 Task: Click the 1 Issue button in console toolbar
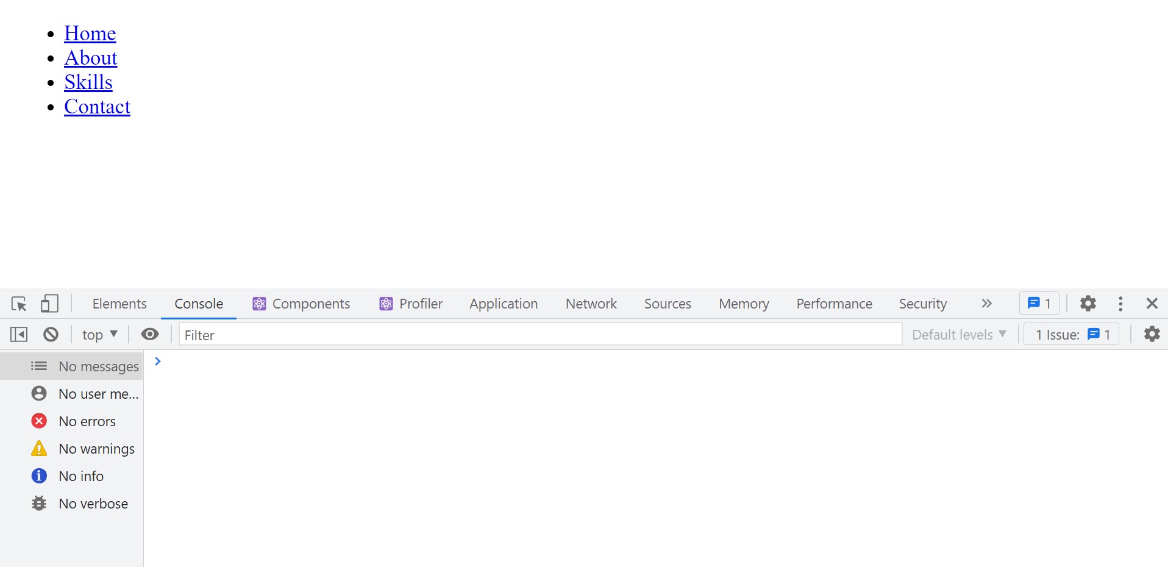click(x=1072, y=334)
